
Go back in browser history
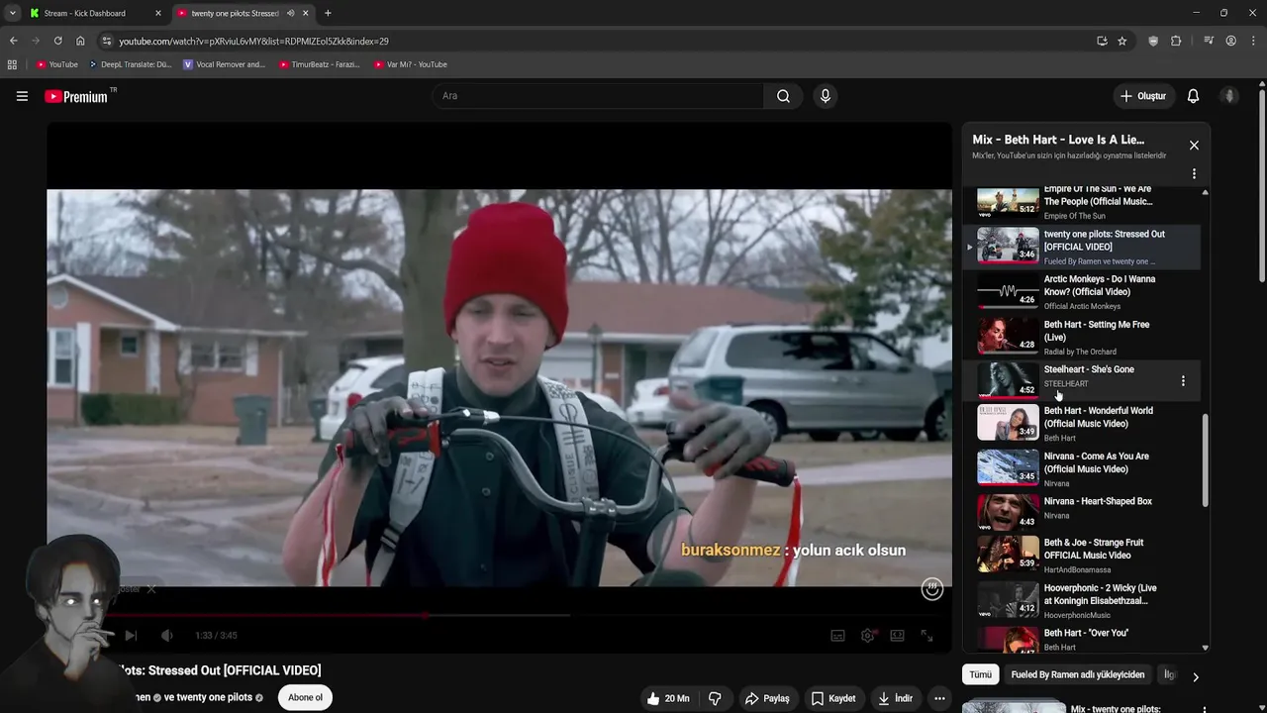[x=13, y=41]
